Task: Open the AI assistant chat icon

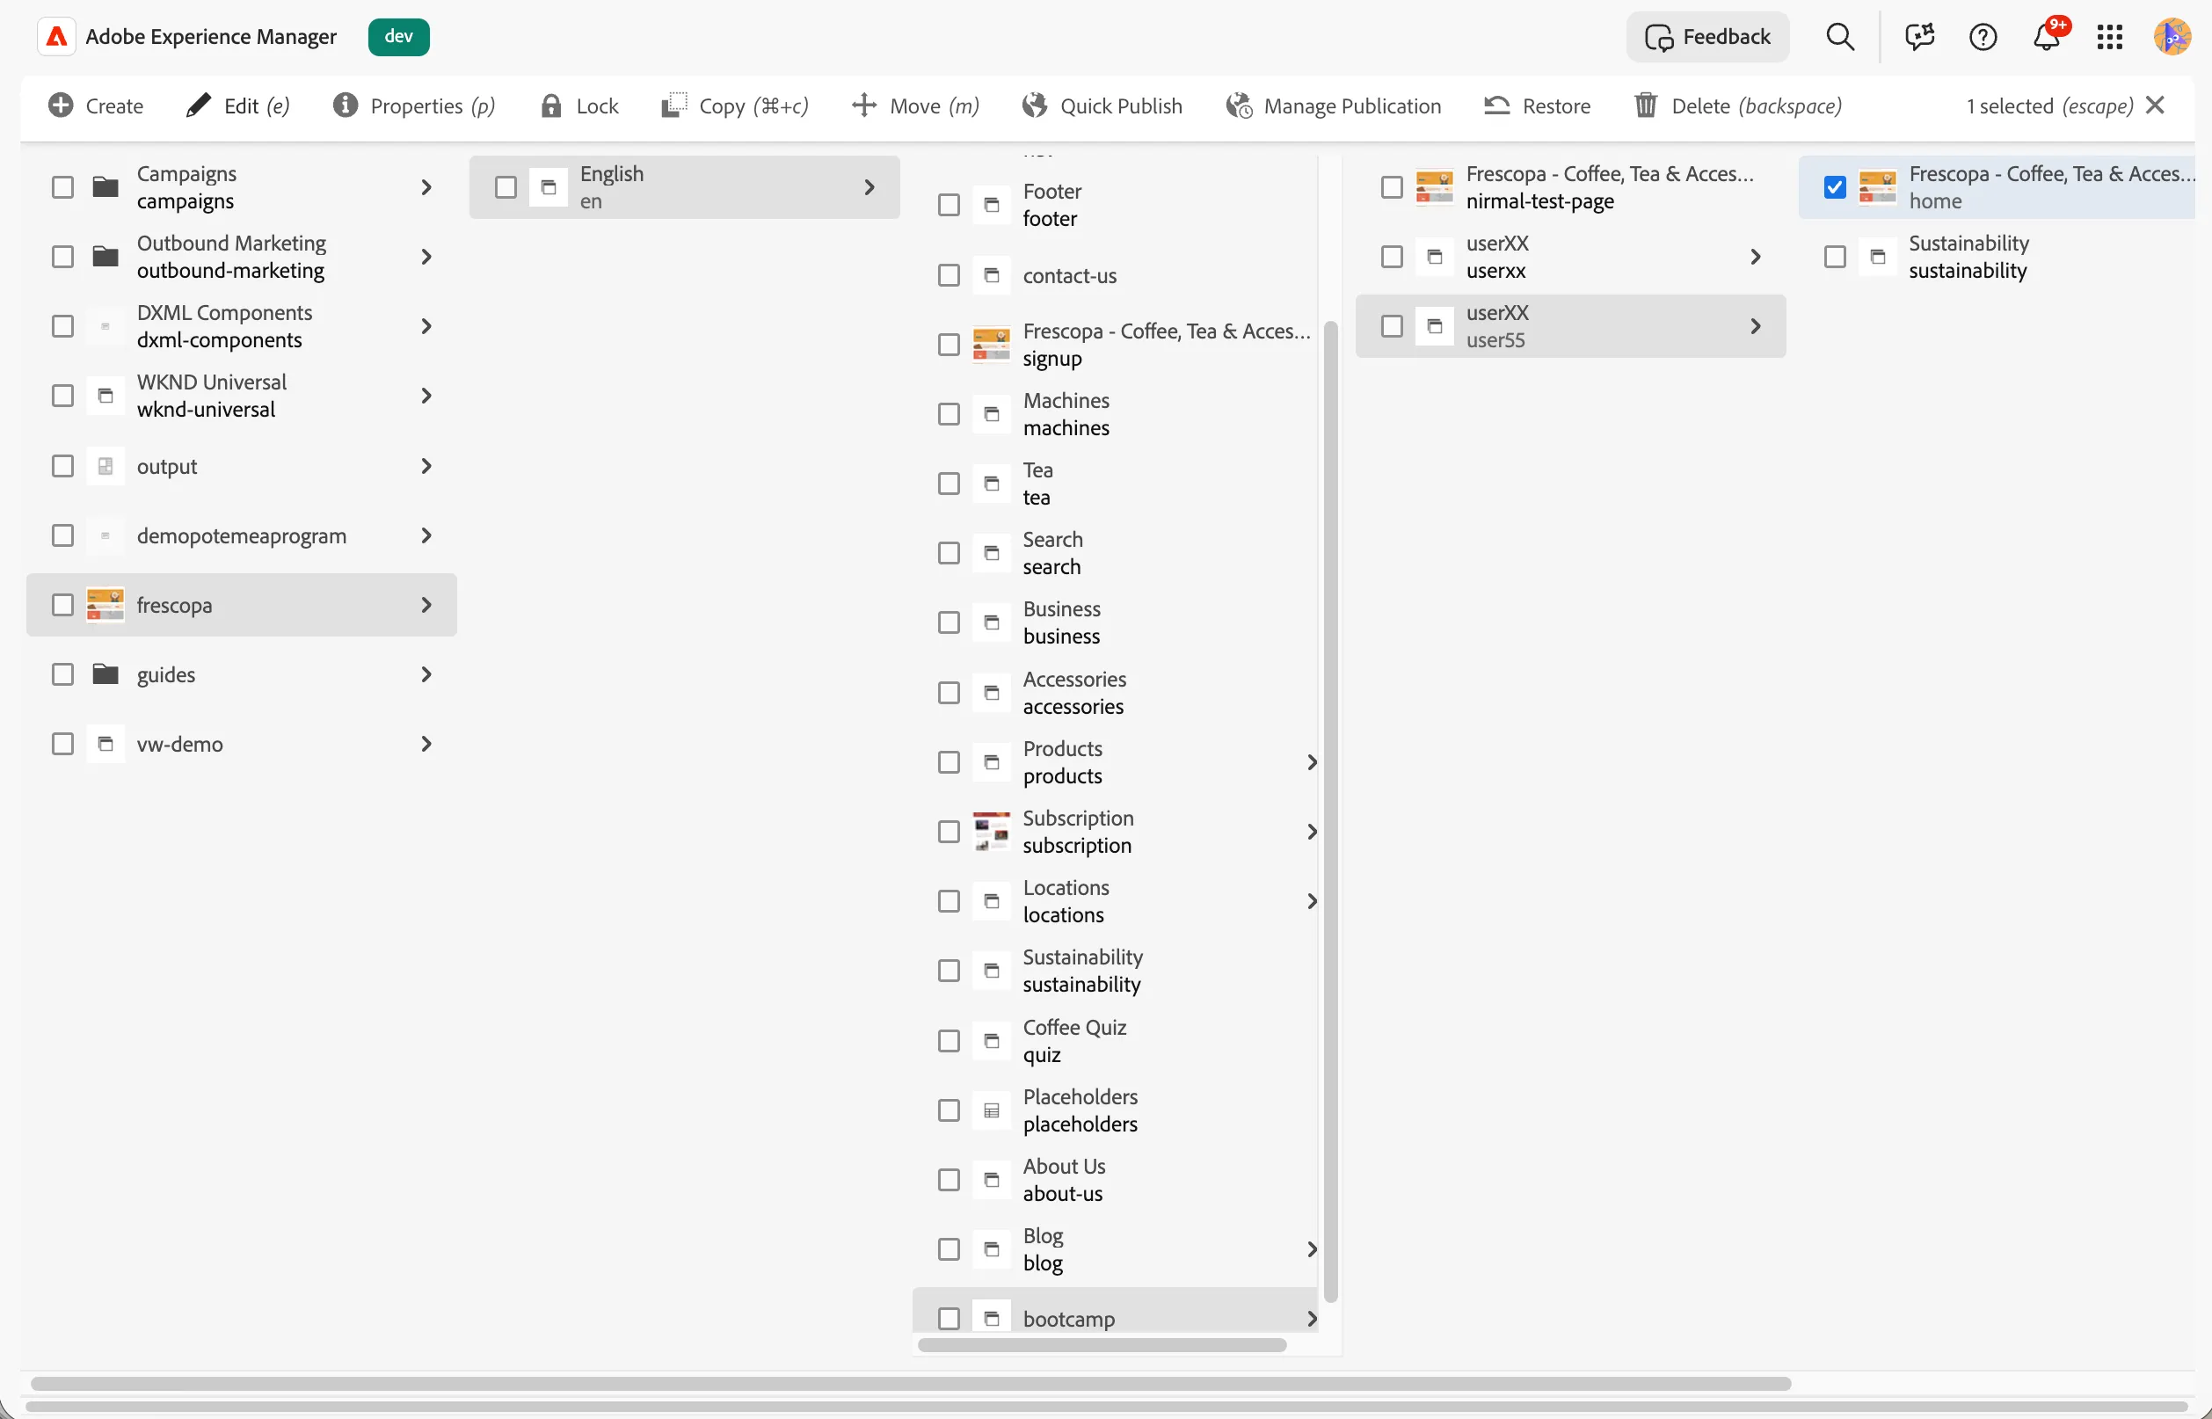Action: tap(1919, 37)
